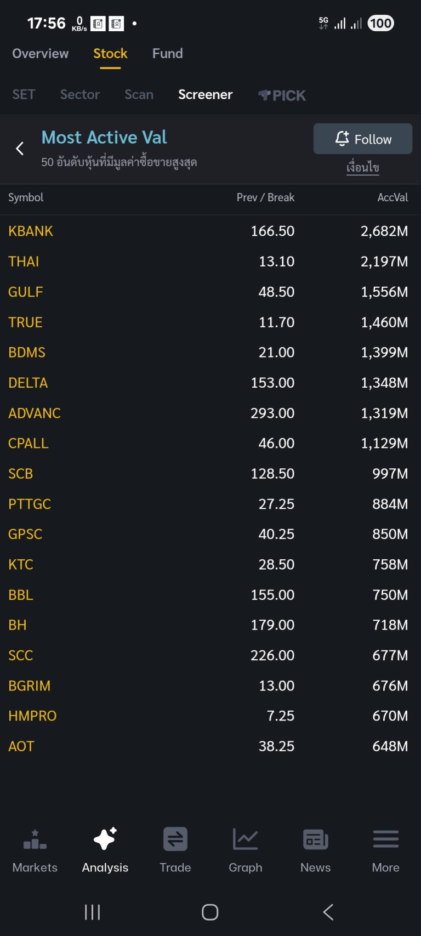Select the Scan sub-tab
Viewport: 421px width, 936px height.
pos(139,95)
